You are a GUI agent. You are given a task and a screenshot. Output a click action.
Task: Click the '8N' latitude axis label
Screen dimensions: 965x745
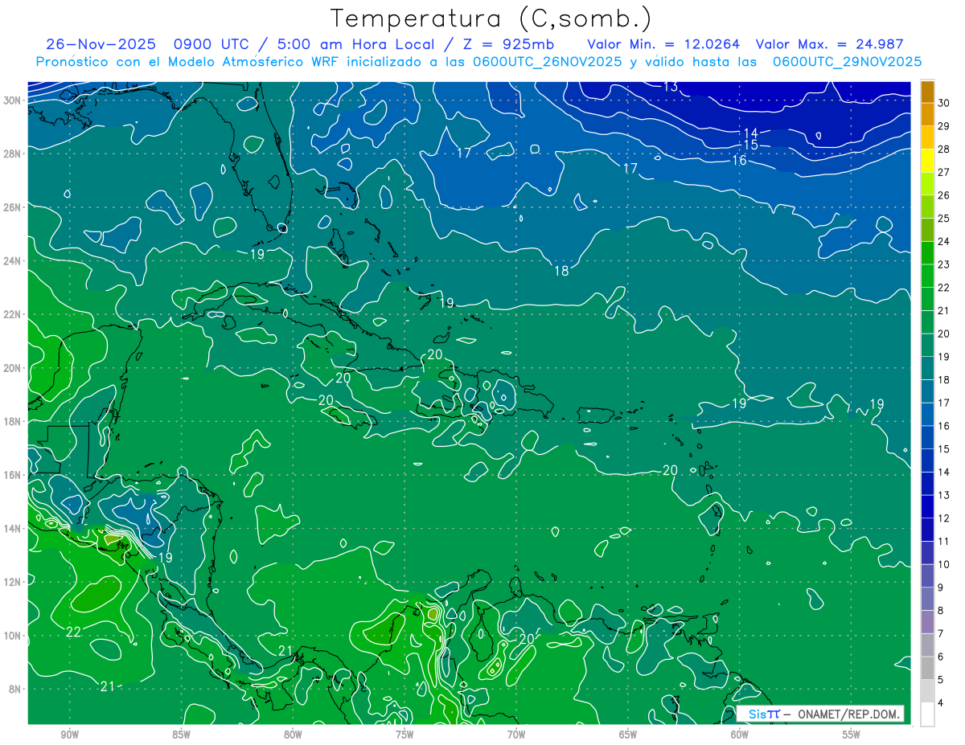15,689
